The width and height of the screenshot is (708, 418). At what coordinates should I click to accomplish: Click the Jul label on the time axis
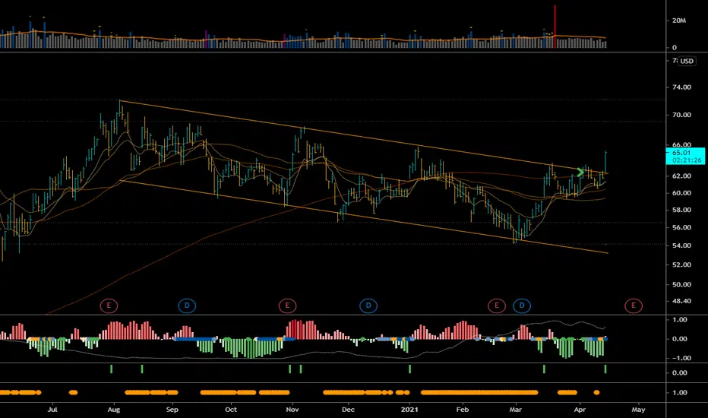(x=53, y=410)
